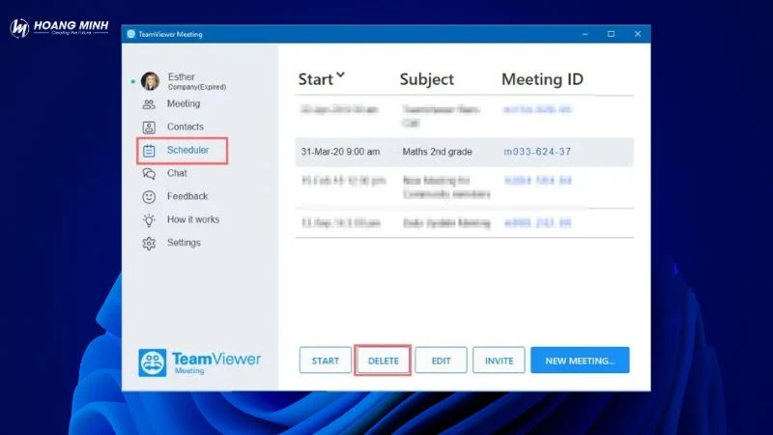773x435 pixels.
Task: Open the Contacts icon in the sidebar
Action: coord(149,128)
